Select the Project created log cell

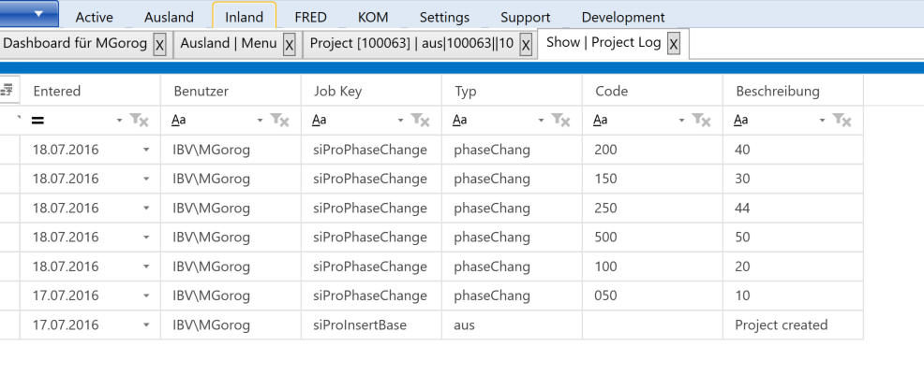(x=781, y=325)
